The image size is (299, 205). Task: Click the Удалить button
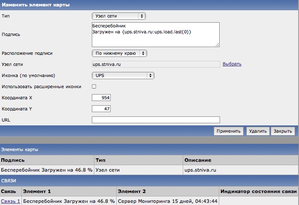(257, 131)
